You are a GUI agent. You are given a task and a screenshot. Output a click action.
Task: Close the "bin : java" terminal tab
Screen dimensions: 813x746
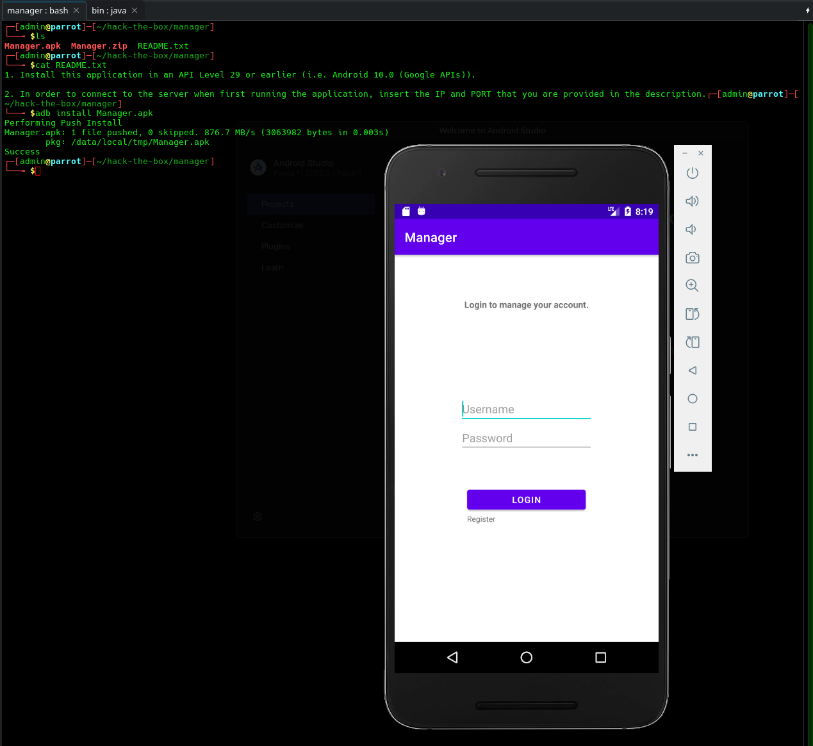pos(135,10)
